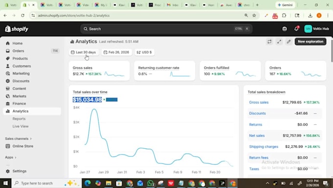333x188 pixels.
Task: Open Shipping charges in breakdown list
Action: [x=263, y=147]
